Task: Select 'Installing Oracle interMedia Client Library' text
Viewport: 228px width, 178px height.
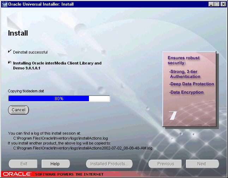Action: [x=57, y=66]
